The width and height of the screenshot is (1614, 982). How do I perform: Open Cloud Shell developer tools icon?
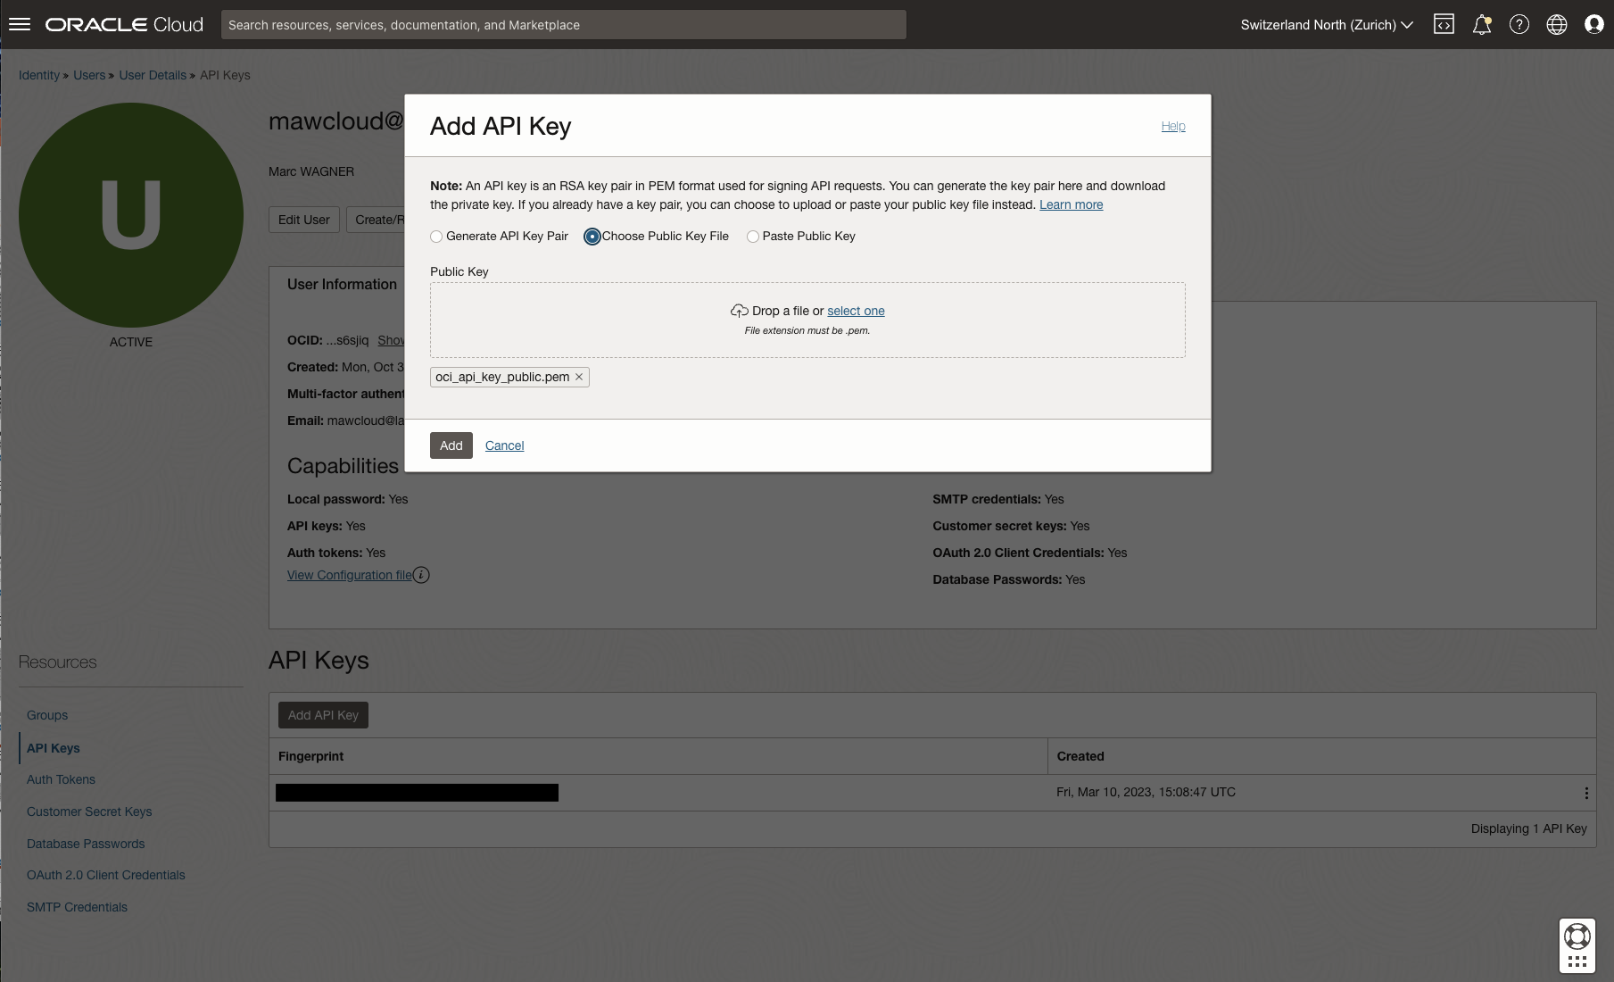(1444, 24)
